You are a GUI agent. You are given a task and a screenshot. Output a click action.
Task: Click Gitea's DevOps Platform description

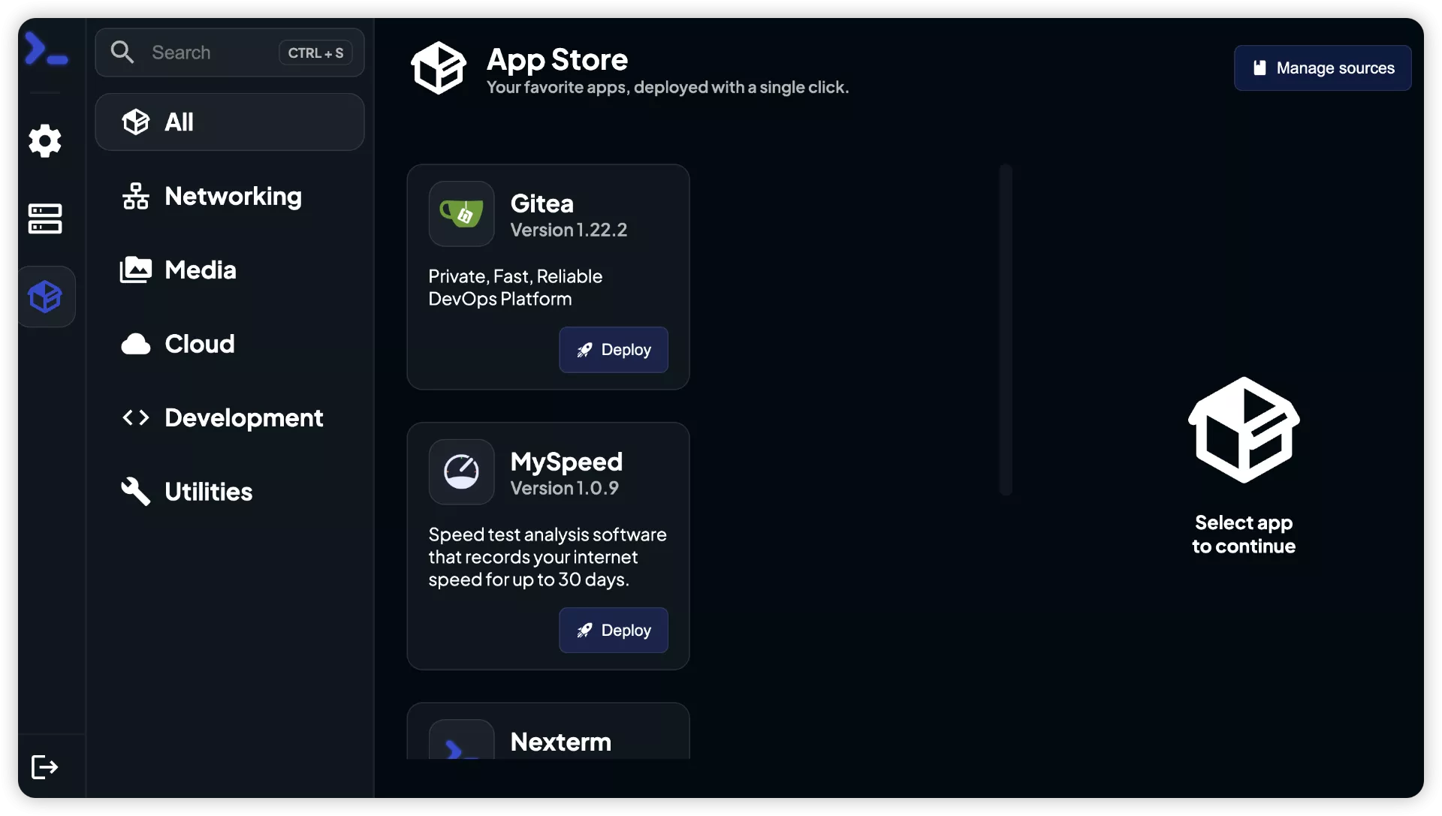point(515,288)
